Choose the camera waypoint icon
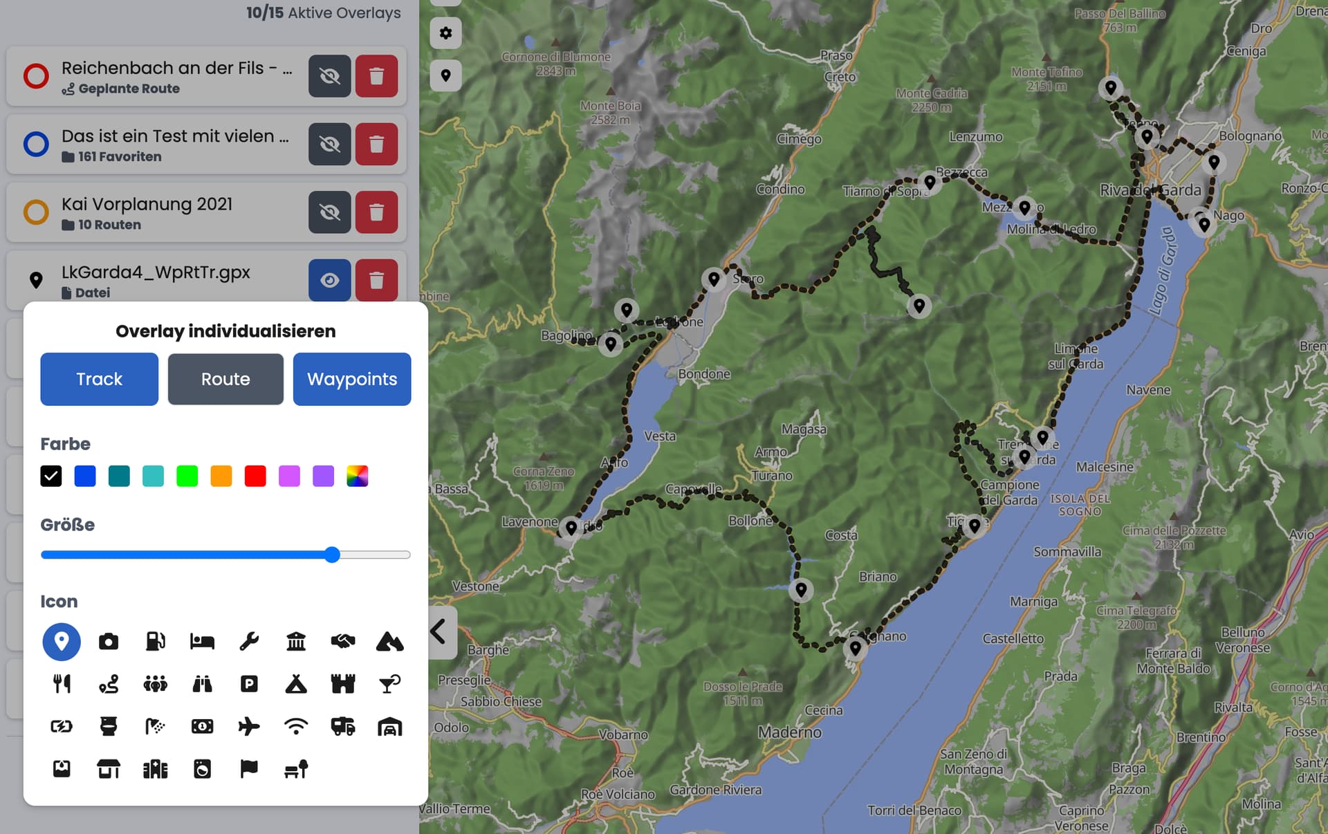This screenshot has height=834, width=1328. pos(109,642)
